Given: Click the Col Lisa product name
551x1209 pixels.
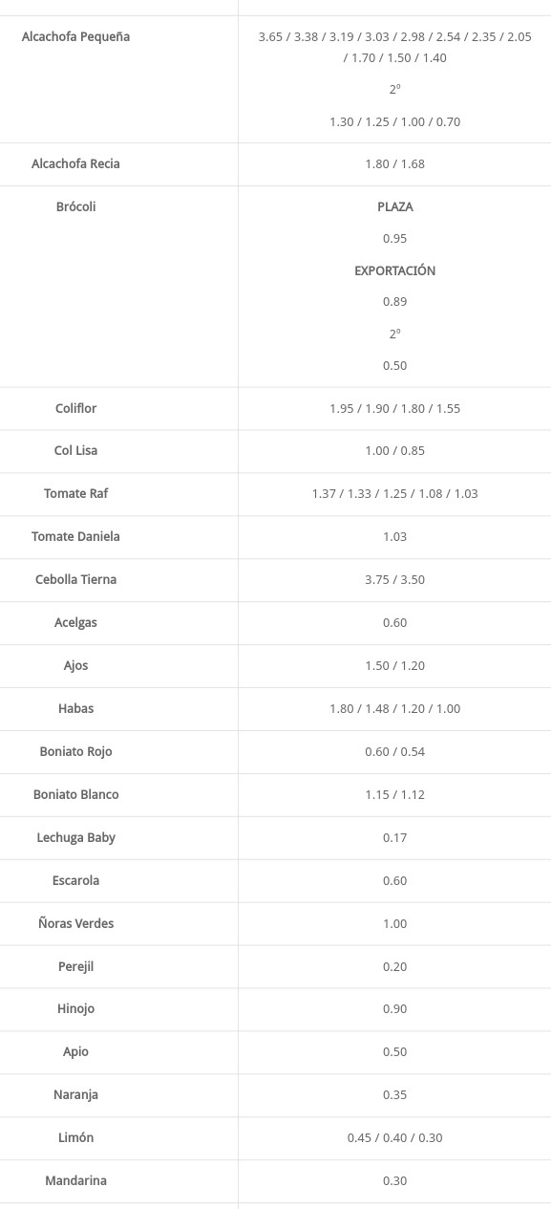Looking at the screenshot, I should [75, 450].
